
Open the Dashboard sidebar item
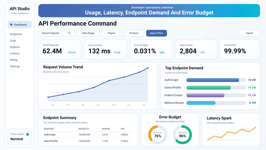(20, 25)
